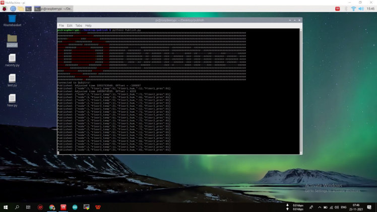The width and height of the screenshot is (377, 212).
Task: Click the 'Connected to Qubitro!' terminal line
Action: coord(74,83)
